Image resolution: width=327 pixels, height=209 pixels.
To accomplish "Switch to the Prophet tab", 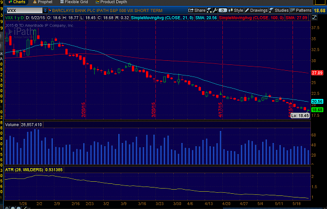I will click(43, 2).
